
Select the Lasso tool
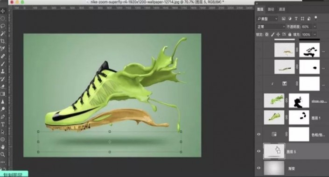click(x=3, y=26)
